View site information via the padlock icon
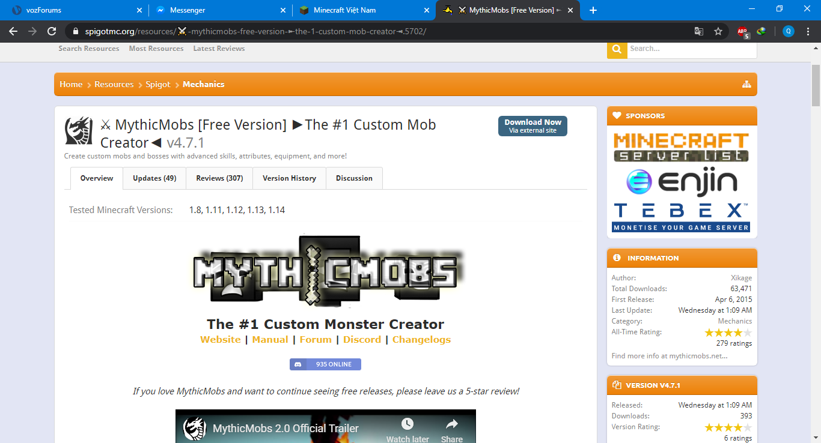 pos(75,31)
